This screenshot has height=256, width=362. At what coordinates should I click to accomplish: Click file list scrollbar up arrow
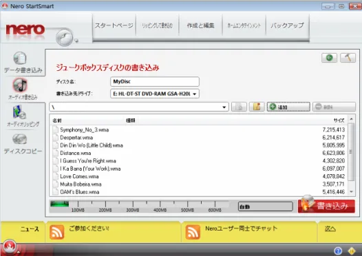point(351,119)
